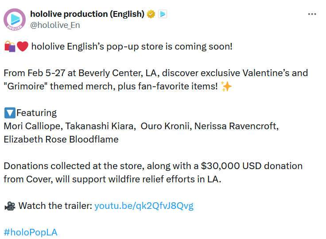Screen dimensions: 326x239
Task: Click the name Mori Calliope
Action: click(x=31, y=126)
